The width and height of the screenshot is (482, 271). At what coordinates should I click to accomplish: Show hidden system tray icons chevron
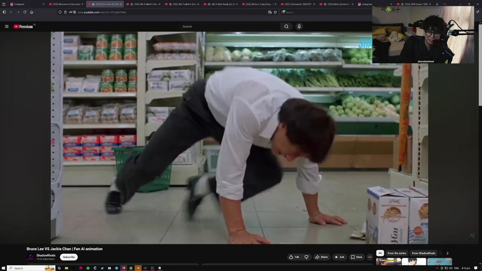point(437,268)
